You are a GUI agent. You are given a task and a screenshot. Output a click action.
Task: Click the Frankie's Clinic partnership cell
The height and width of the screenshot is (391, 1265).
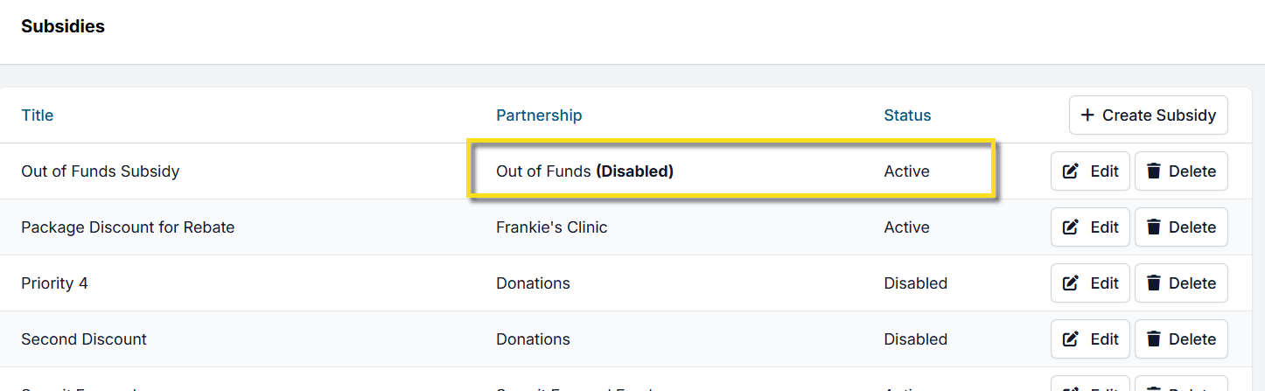coord(551,227)
